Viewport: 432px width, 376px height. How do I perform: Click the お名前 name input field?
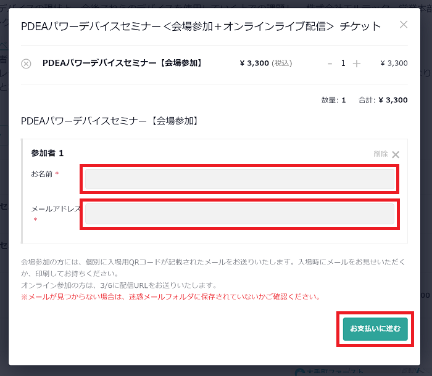[239, 179]
